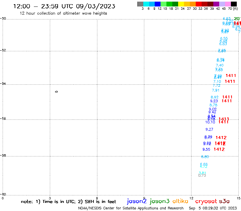Click the black swatch ending the legend

(x=234, y=4)
